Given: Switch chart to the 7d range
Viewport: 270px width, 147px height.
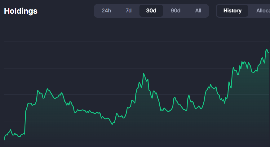Looking at the screenshot, I should tap(128, 11).
